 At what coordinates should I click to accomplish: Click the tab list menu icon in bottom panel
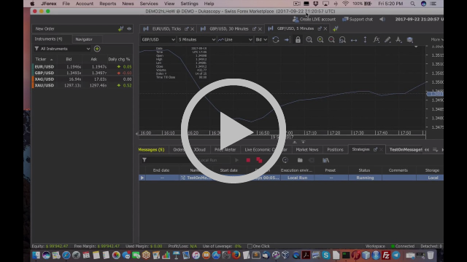click(435, 150)
